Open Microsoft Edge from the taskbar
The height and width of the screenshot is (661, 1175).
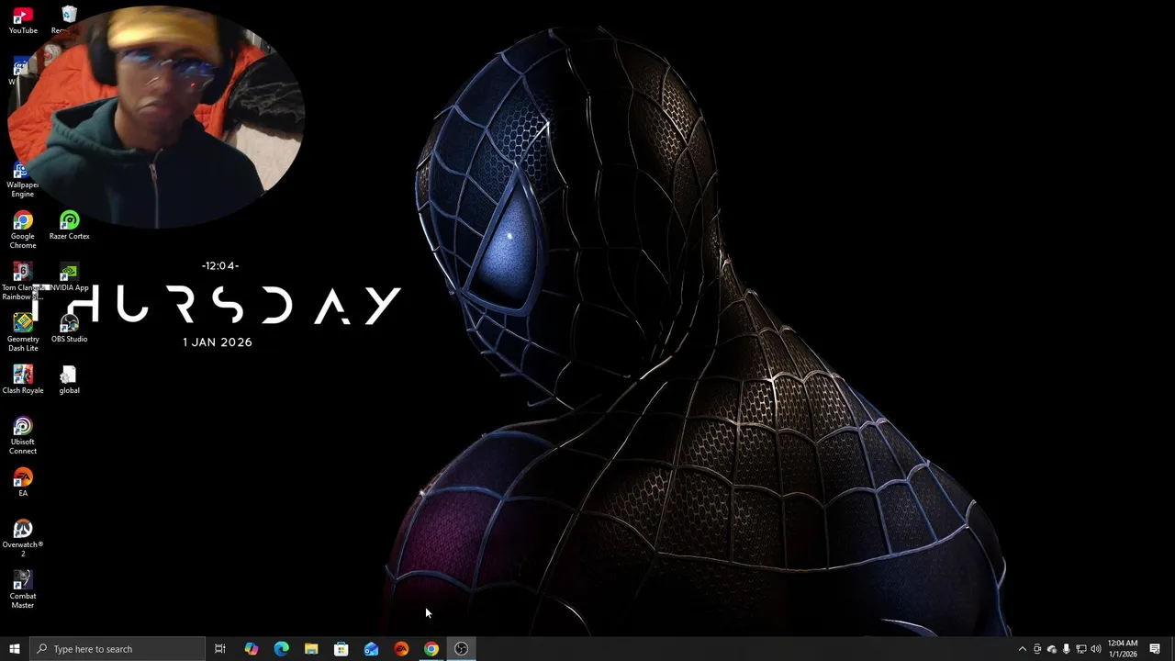(281, 649)
